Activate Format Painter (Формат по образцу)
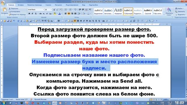Viewport: 187px width, 105px height. click(17, 15)
